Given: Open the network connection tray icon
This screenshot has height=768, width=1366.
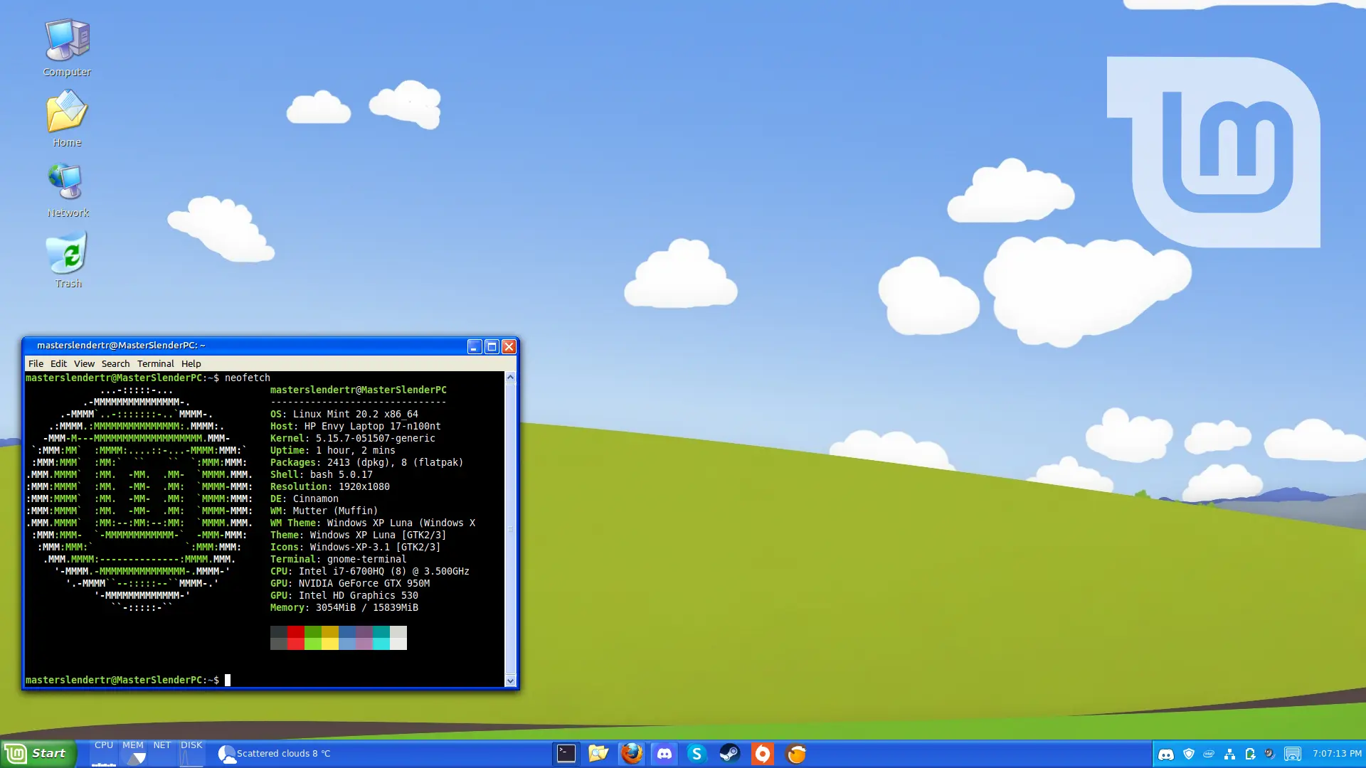Looking at the screenshot, I should click(1229, 754).
